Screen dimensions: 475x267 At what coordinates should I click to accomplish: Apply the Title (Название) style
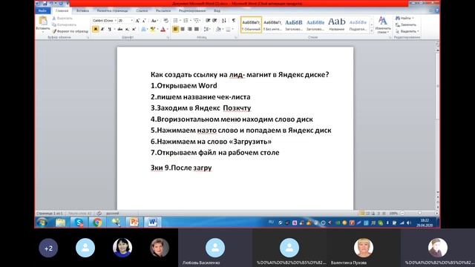click(336, 24)
